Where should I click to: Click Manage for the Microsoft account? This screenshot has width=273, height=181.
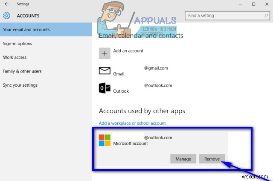pos(183,159)
